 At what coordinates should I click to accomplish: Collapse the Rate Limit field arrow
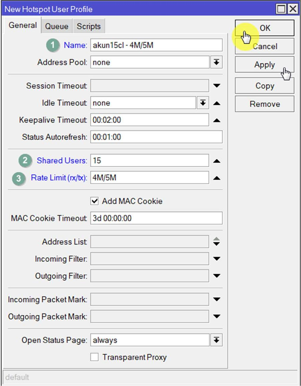217,178
